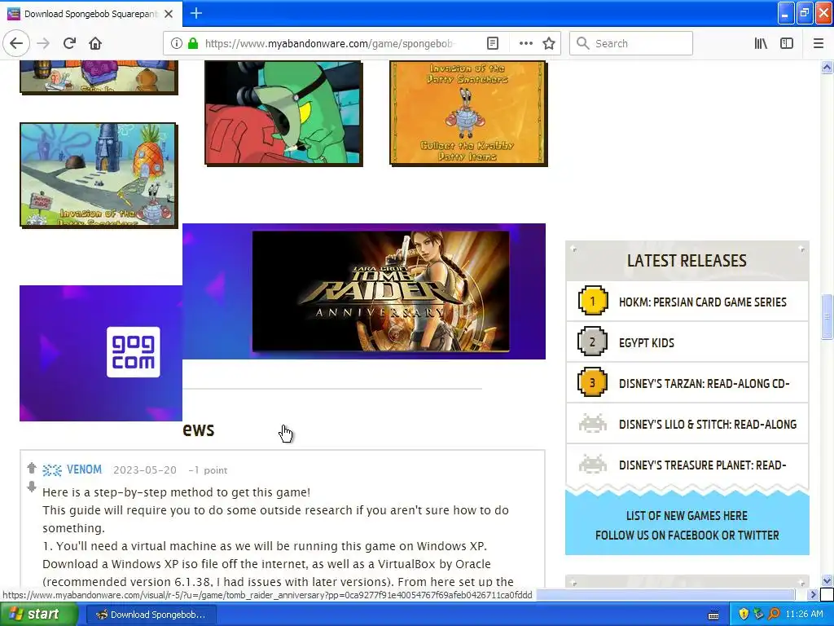834x626 pixels.
Task: Select the Download Spongebob Squarepants tab
Action: pos(91,14)
